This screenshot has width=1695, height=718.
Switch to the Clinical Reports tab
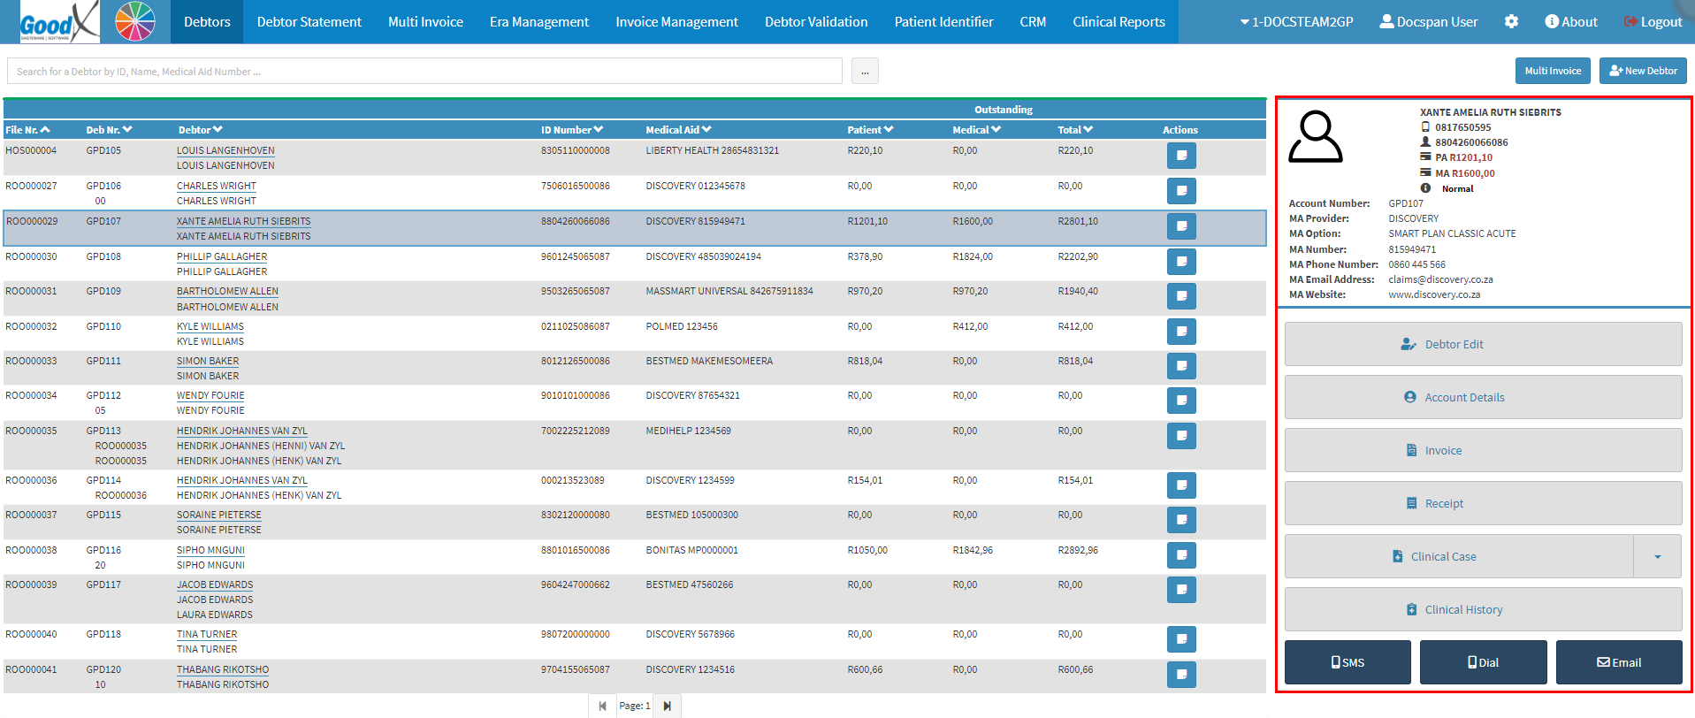1119,21
